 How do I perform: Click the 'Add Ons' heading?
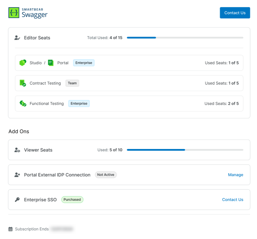click(19, 131)
